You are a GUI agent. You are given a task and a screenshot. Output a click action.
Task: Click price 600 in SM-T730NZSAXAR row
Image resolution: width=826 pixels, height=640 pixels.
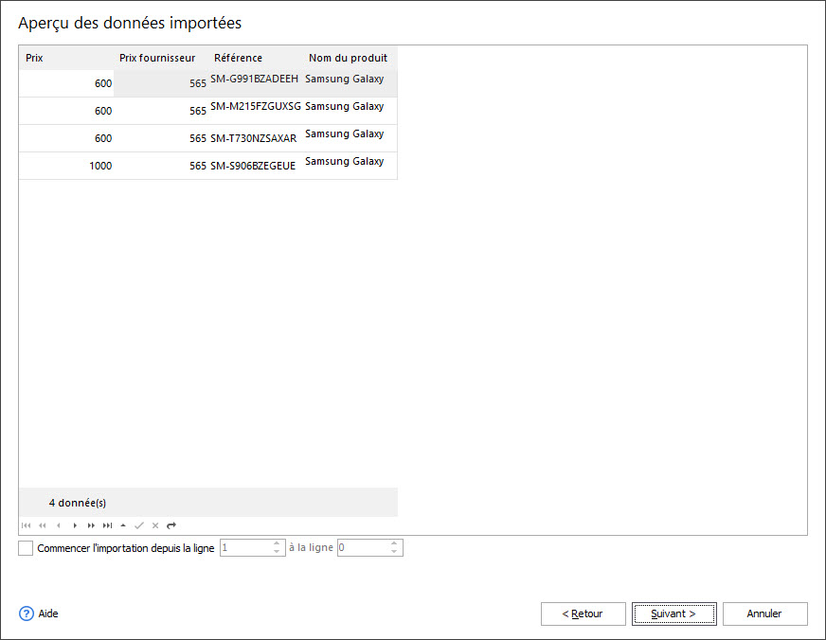click(66, 138)
